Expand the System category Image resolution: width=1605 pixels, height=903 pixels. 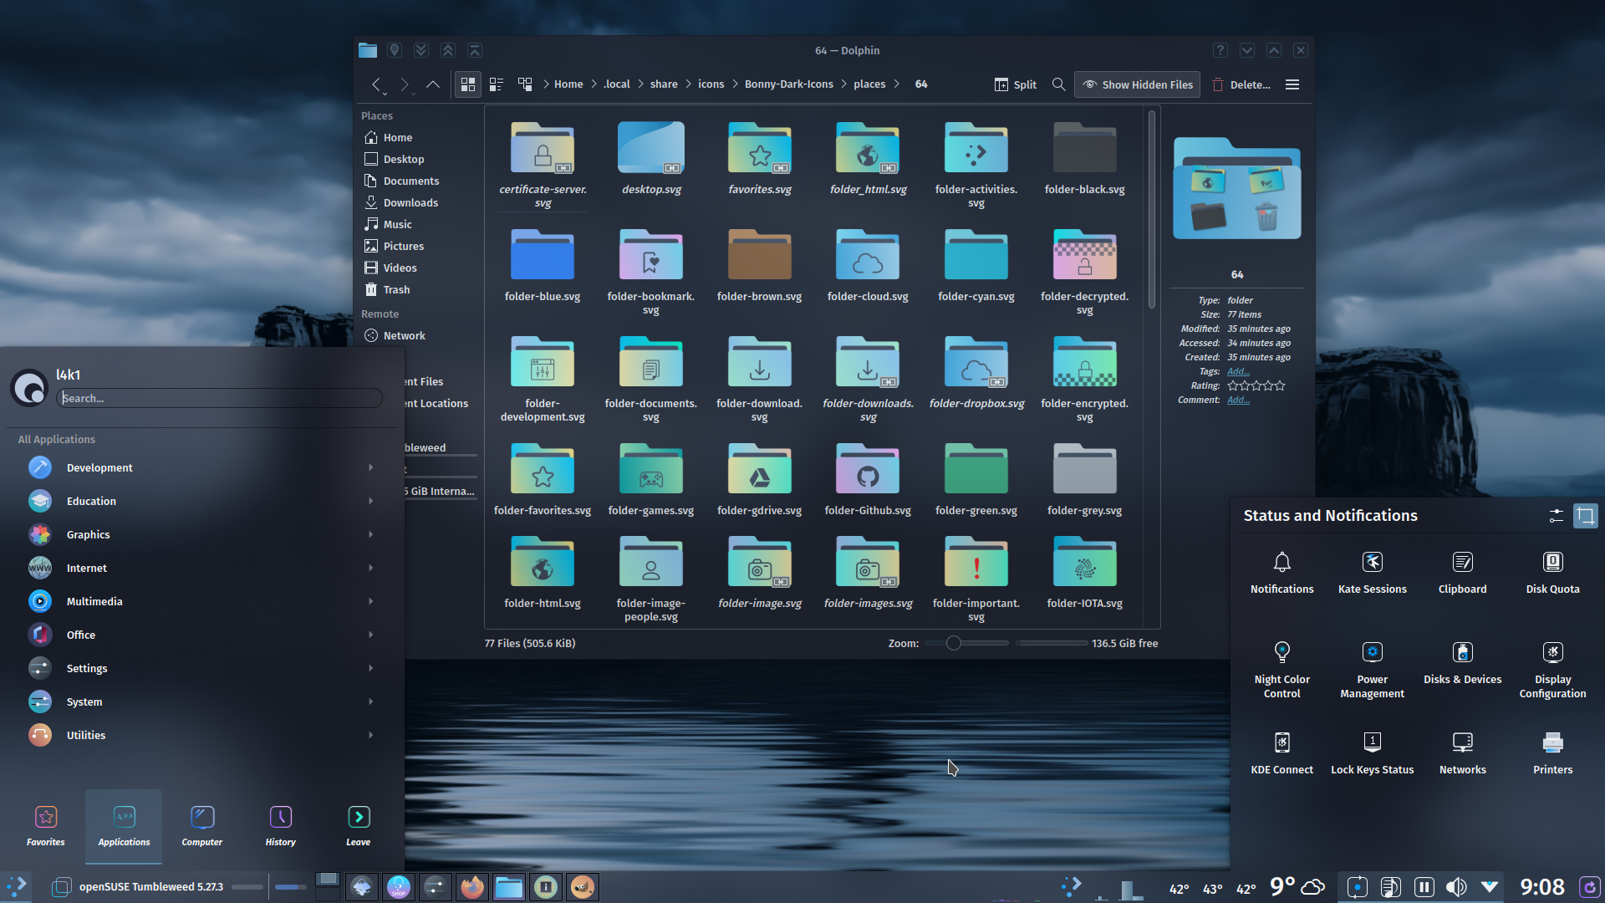[201, 701]
